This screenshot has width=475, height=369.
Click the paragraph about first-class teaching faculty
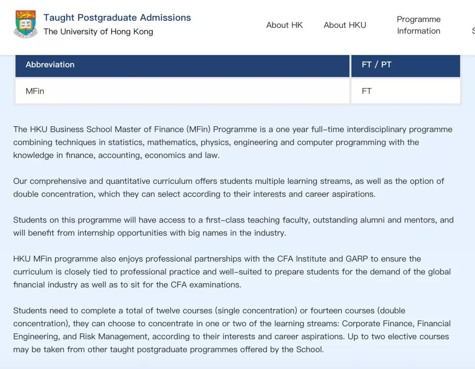233,227
